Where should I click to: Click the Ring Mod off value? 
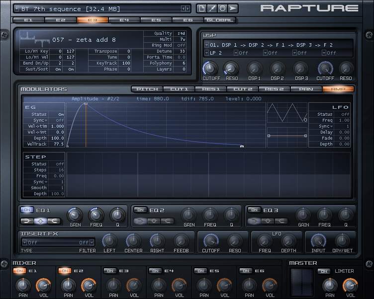pyautogui.click(x=181, y=45)
